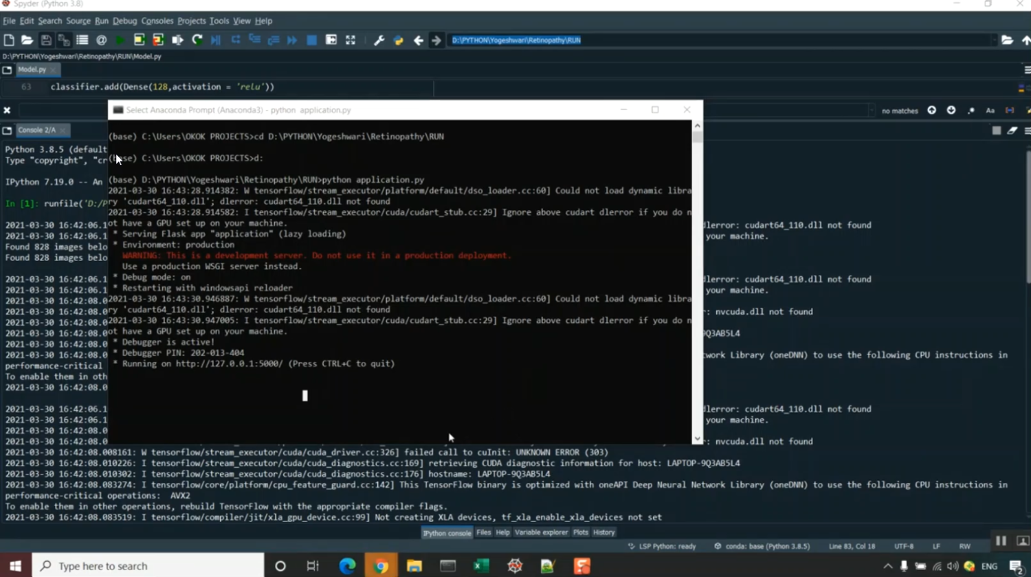Toggle case sensitive Aa search option
Viewport: 1031px width, 577px height.
(990, 111)
